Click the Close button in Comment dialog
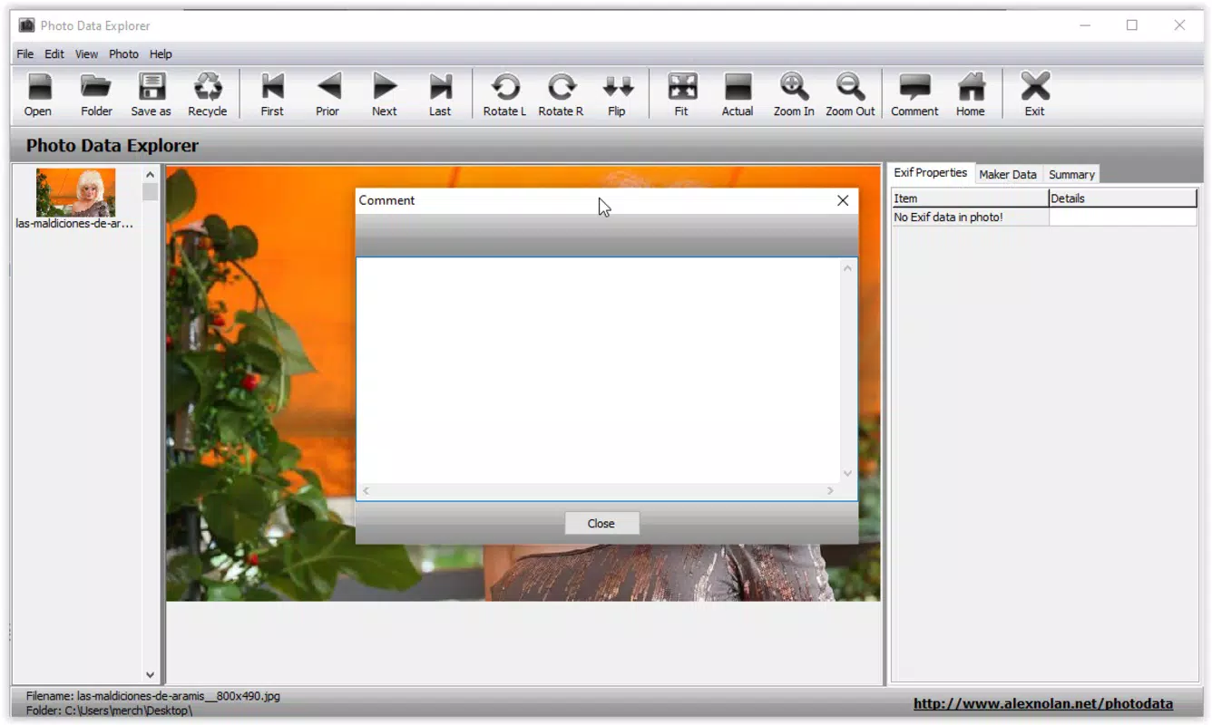Viewport: 1212px width, 725px height. [x=601, y=524]
